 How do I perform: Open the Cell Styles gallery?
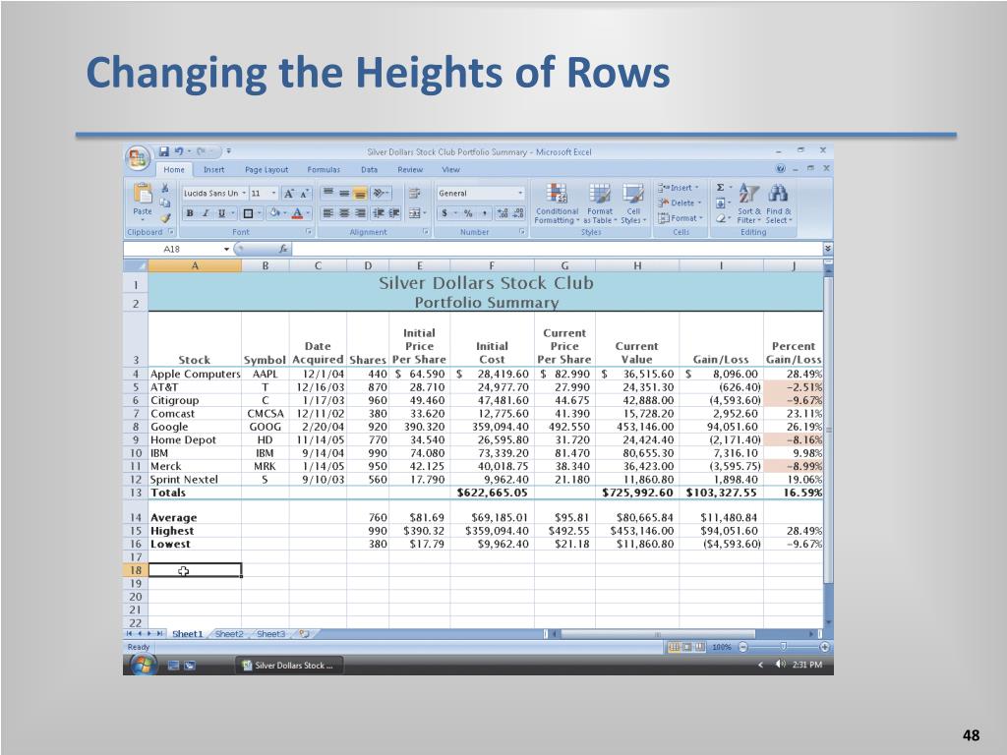pyautogui.click(x=633, y=203)
